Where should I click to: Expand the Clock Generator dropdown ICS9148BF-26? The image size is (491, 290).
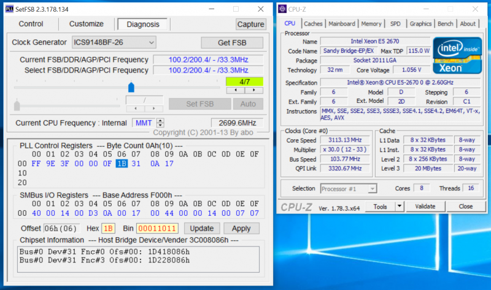[114, 42]
